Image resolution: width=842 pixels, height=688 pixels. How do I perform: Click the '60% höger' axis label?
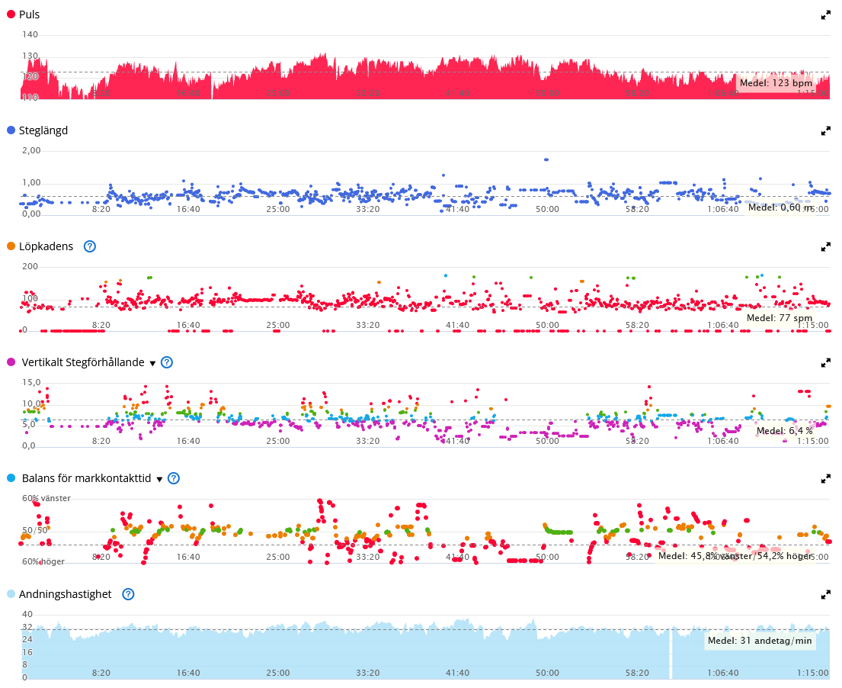[43, 561]
